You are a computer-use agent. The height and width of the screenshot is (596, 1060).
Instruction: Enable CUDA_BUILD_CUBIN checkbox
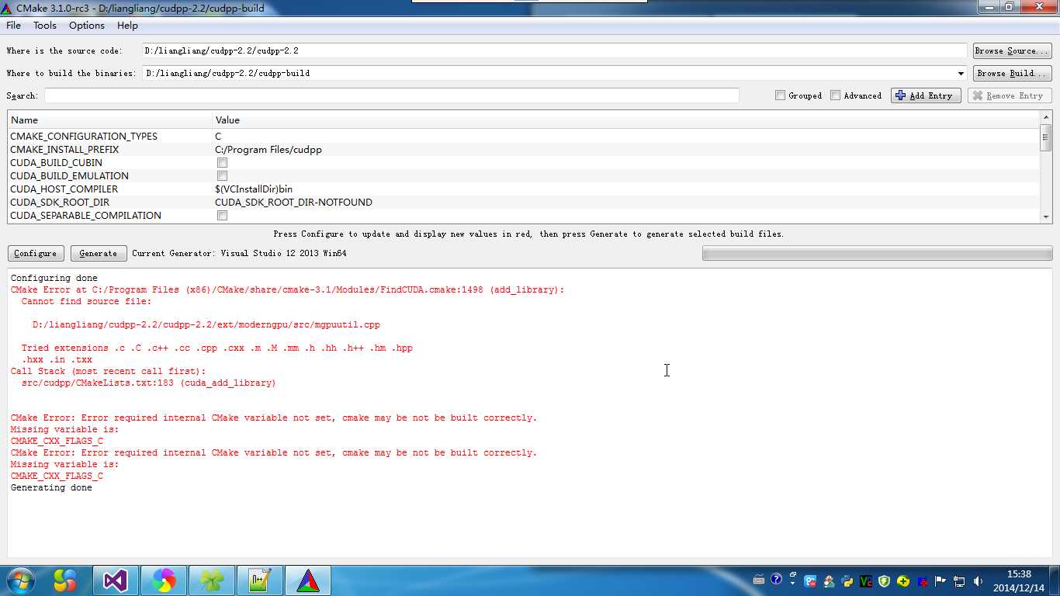222,163
